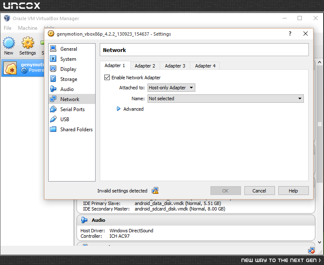324x265 pixels.
Task: Click the Network page heading
Action: 114,50
